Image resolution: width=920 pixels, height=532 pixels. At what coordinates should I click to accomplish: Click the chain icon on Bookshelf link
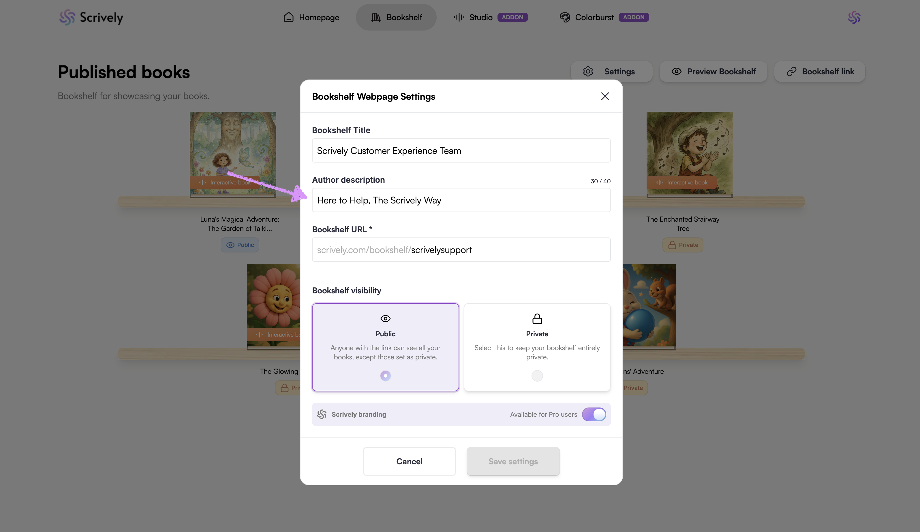(x=791, y=71)
